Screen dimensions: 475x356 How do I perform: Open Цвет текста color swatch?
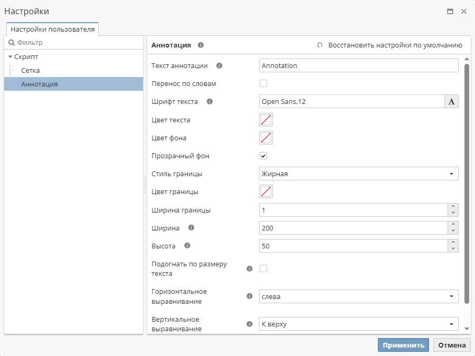tap(266, 120)
